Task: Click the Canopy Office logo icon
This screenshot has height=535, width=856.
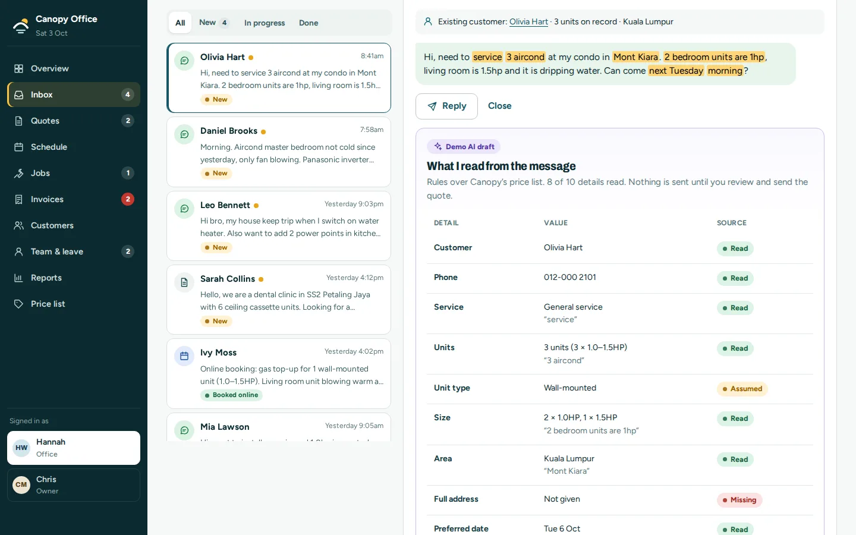Action: [21, 26]
